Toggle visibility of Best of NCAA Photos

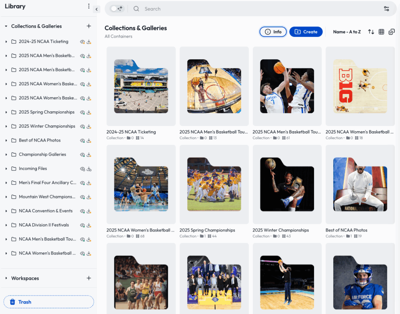pyautogui.click(x=82, y=140)
